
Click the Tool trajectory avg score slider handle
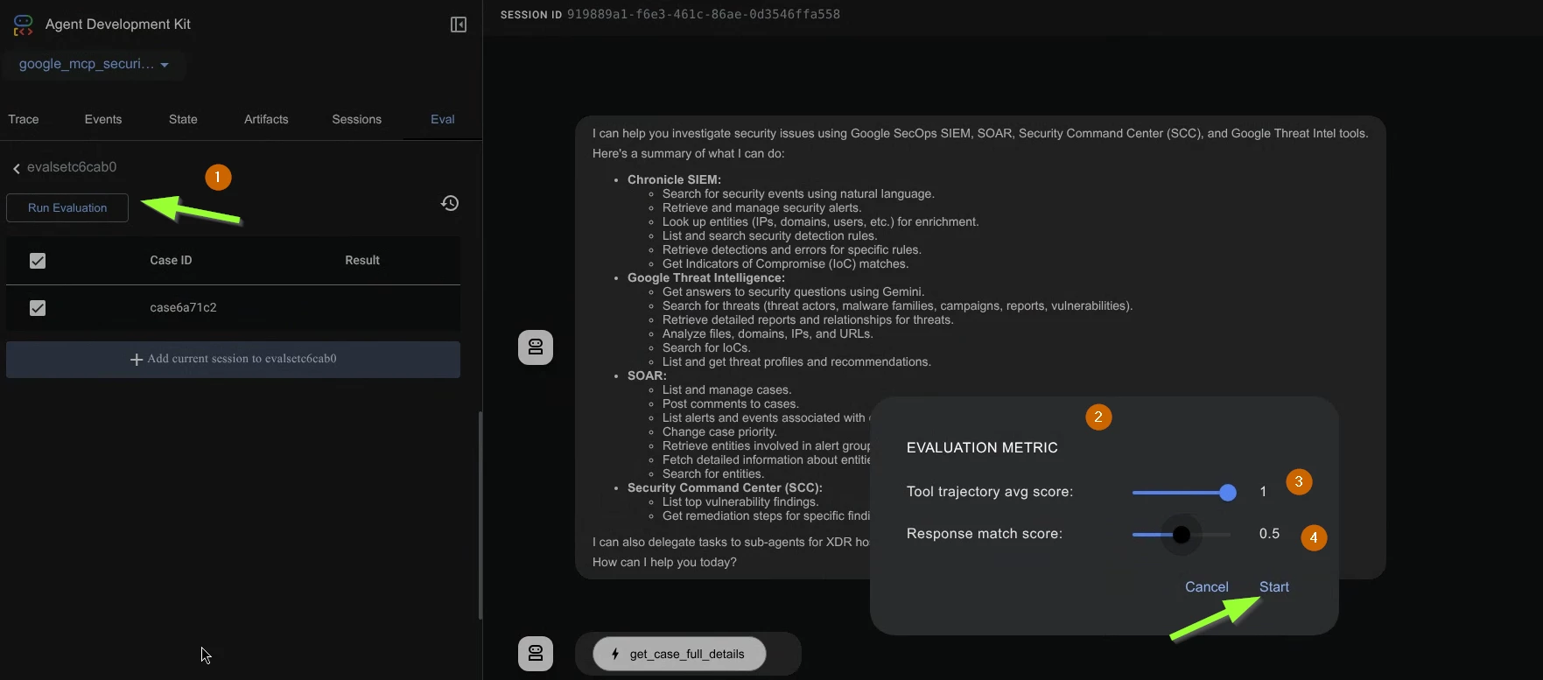tap(1228, 493)
